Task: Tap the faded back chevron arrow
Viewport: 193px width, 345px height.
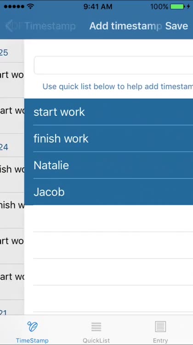Action: pyautogui.click(x=9, y=26)
